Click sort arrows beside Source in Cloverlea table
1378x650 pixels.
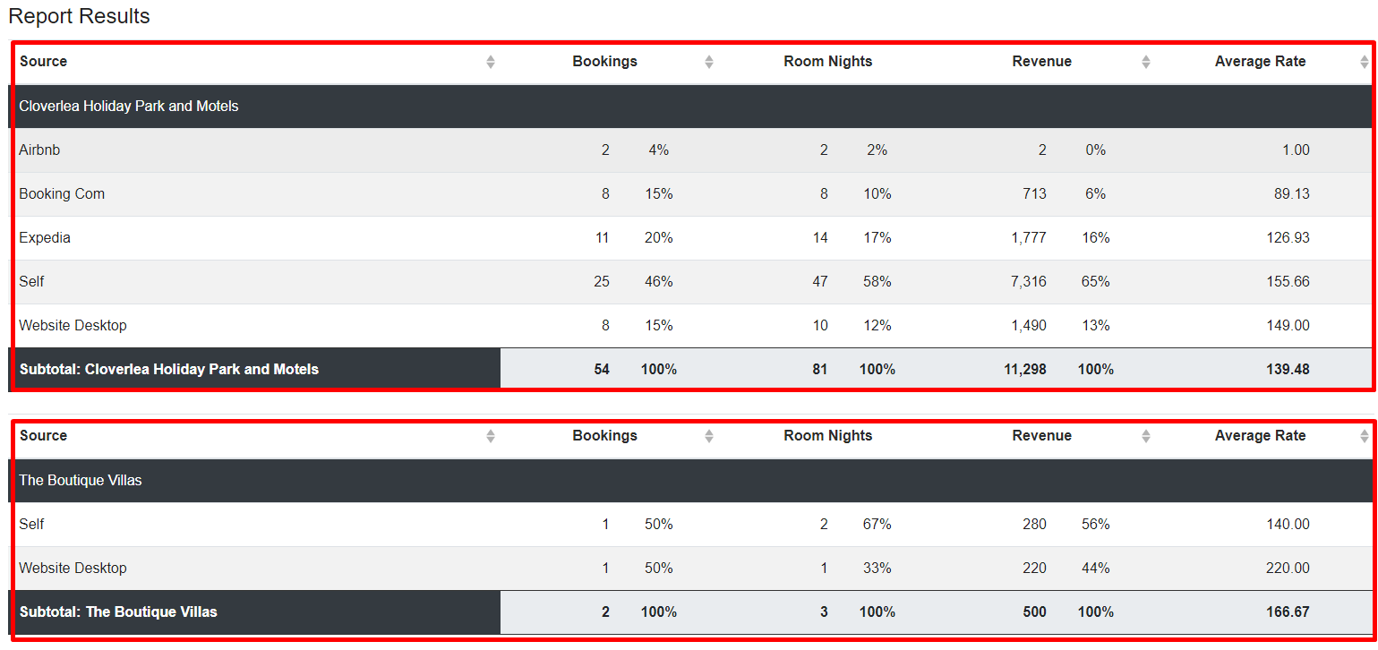coord(491,62)
